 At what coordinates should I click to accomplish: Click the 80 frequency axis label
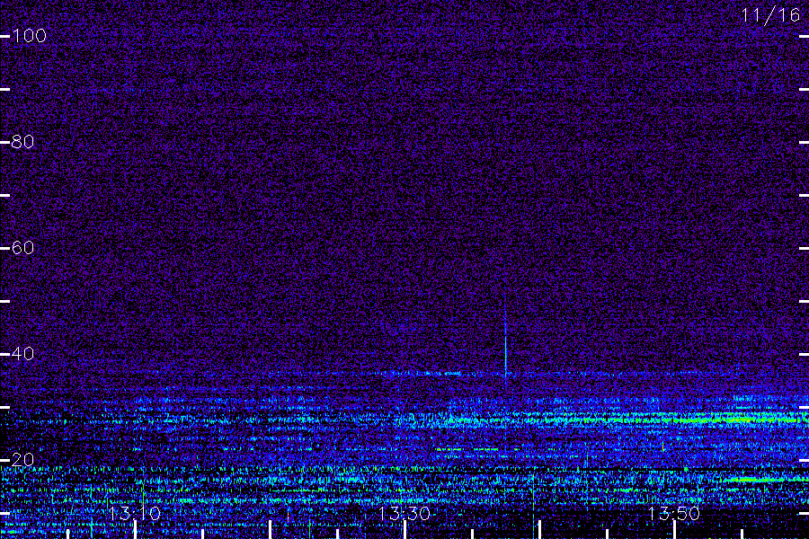pos(23,141)
